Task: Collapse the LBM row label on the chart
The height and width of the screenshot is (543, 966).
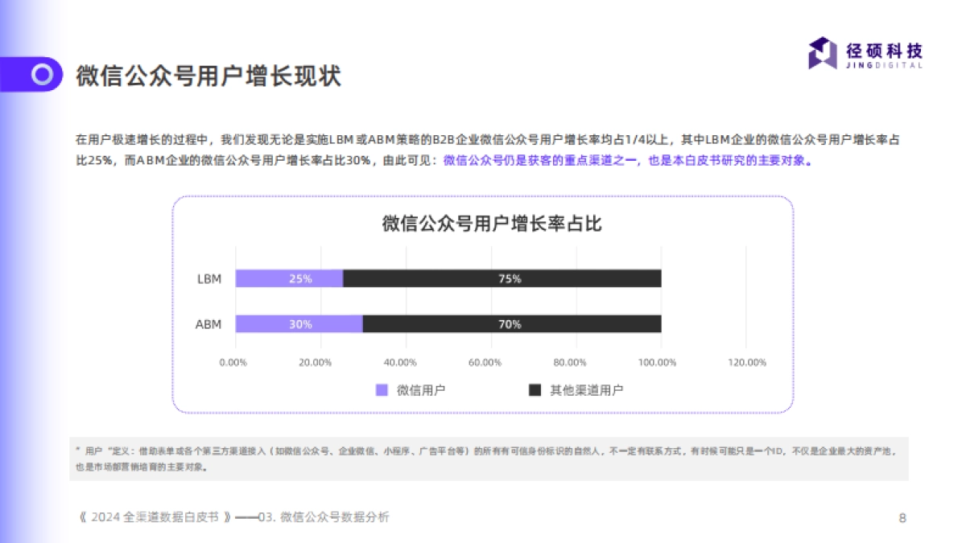Action: 210,278
